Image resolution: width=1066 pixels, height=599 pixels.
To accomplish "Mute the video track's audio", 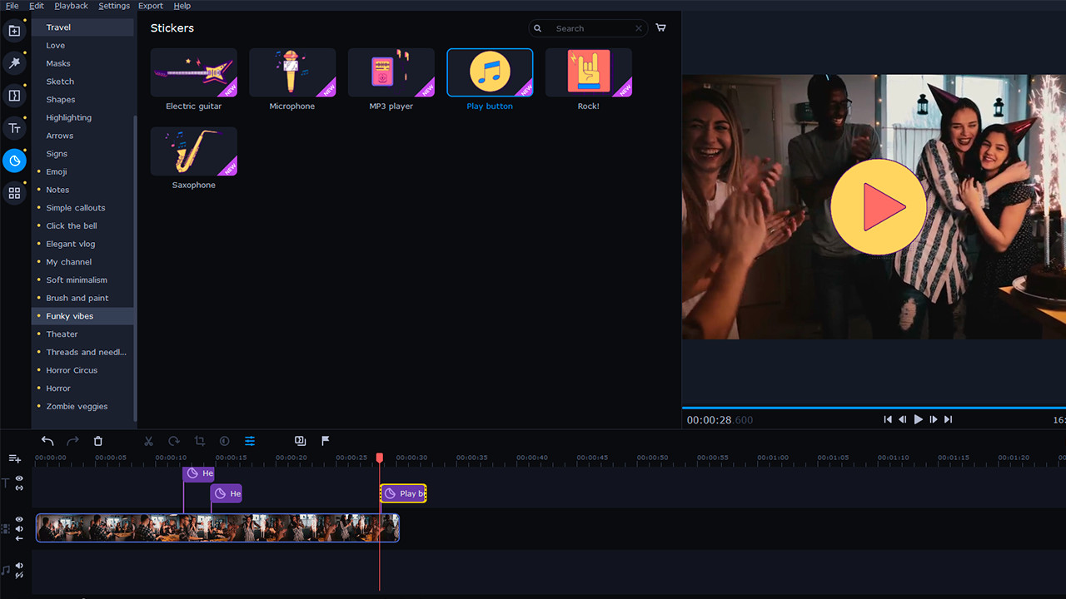I will (18, 528).
